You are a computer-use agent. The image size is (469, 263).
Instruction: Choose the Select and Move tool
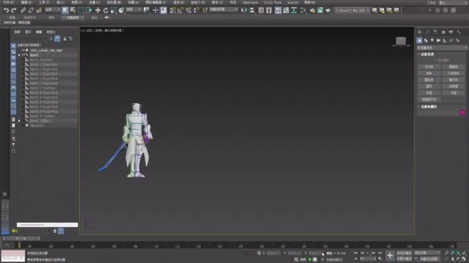point(98,11)
